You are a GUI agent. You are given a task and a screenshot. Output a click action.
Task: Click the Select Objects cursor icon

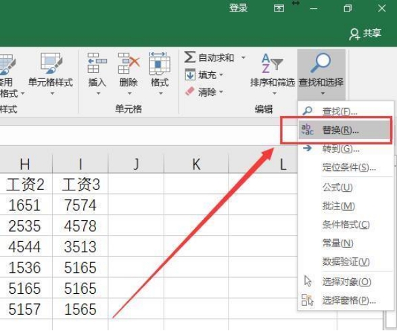tap(308, 281)
